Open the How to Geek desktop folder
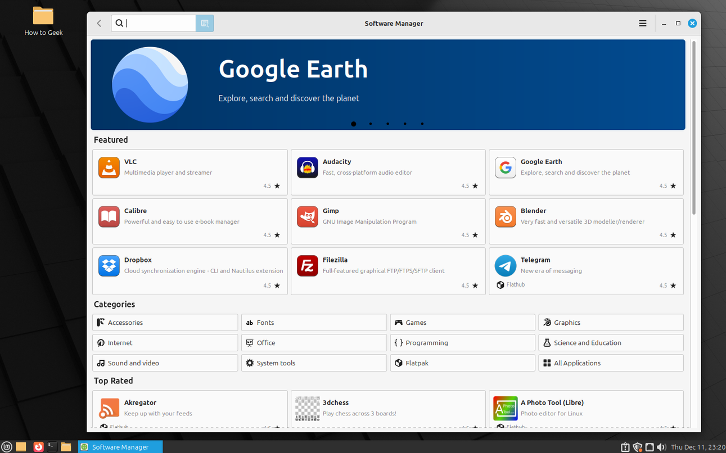 (x=43, y=21)
